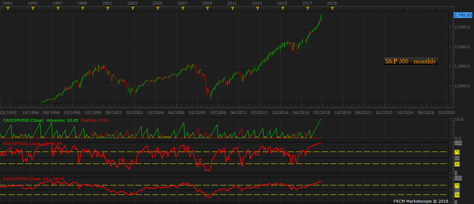Click the yellow 30 level in RSI 5 panel
The image size is (474, 204).
(457, 164)
